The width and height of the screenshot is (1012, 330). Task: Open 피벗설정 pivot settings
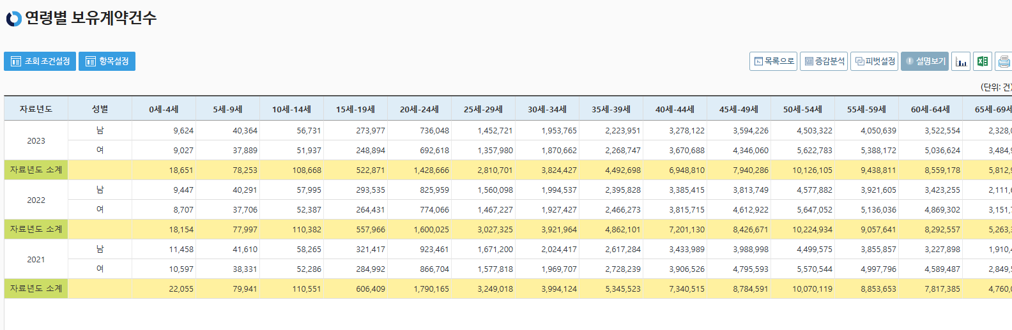(875, 61)
